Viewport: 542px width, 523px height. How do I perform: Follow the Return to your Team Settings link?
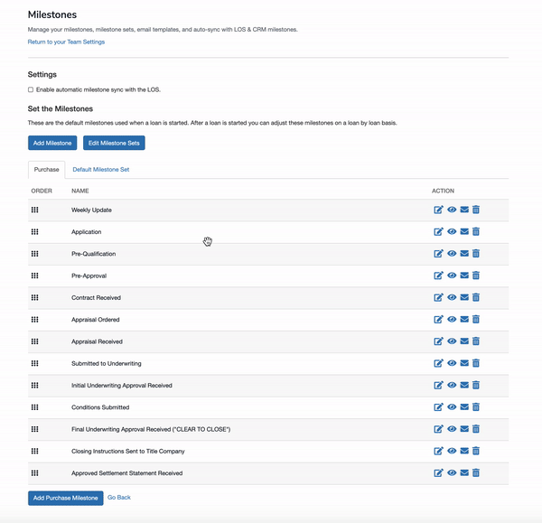click(x=66, y=42)
